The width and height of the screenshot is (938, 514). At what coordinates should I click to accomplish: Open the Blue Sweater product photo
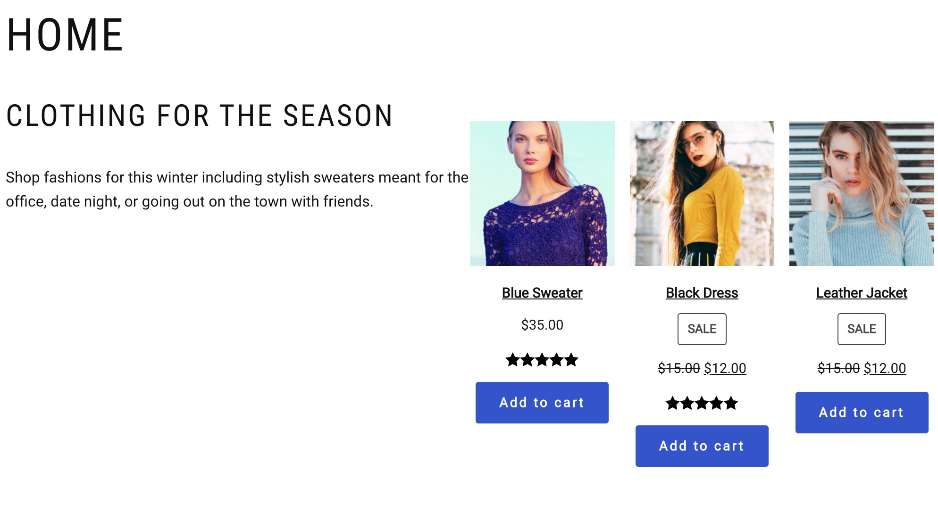click(542, 193)
